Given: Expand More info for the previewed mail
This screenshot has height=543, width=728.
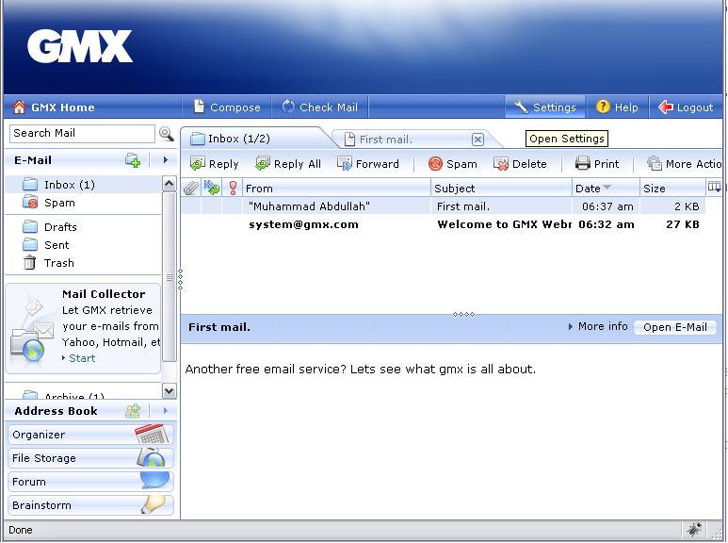Looking at the screenshot, I should coord(597,327).
